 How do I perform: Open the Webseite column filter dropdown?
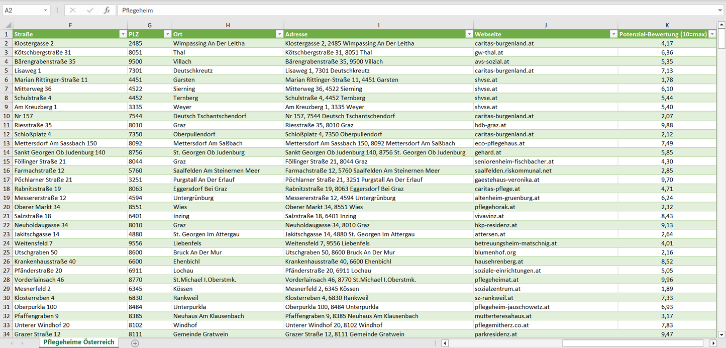click(x=613, y=34)
